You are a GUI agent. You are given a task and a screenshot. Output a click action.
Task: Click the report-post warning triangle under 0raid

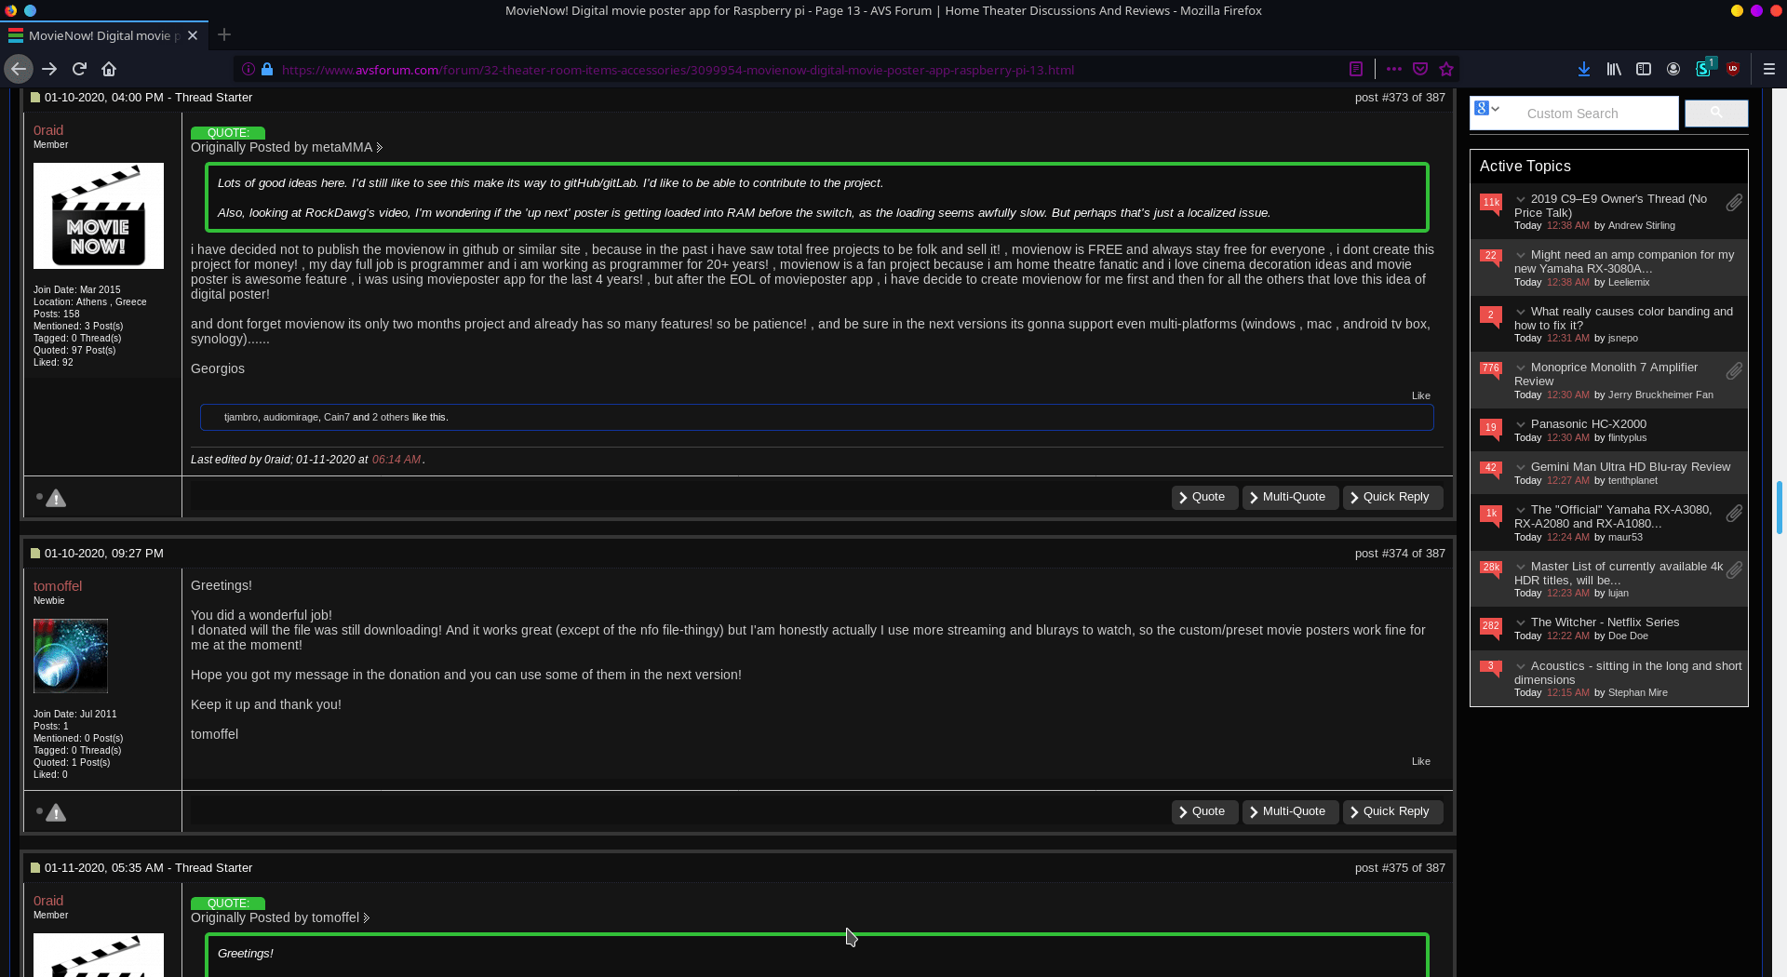tap(56, 498)
